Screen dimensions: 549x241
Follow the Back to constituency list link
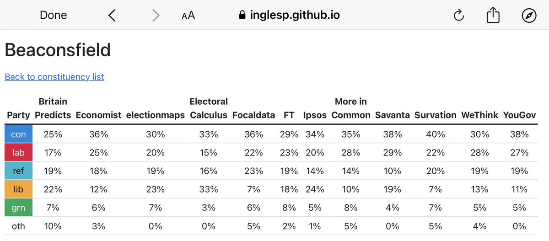[x=54, y=77]
